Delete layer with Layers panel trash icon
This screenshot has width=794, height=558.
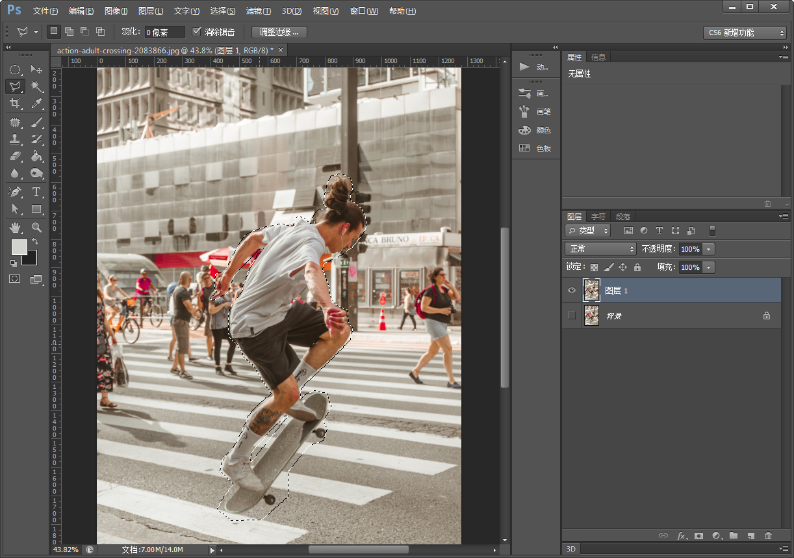click(x=769, y=536)
